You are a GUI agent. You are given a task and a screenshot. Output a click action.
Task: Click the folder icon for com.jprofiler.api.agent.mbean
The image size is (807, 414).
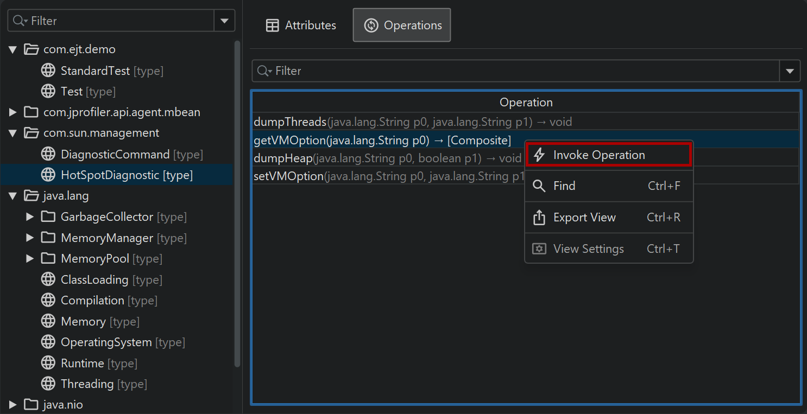click(31, 112)
